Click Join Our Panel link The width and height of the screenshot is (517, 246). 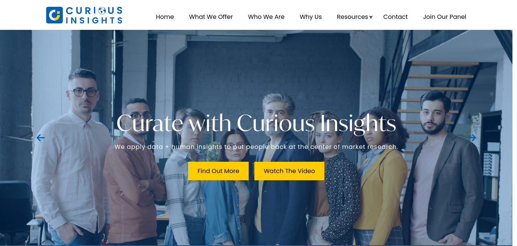[x=445, y=17]
